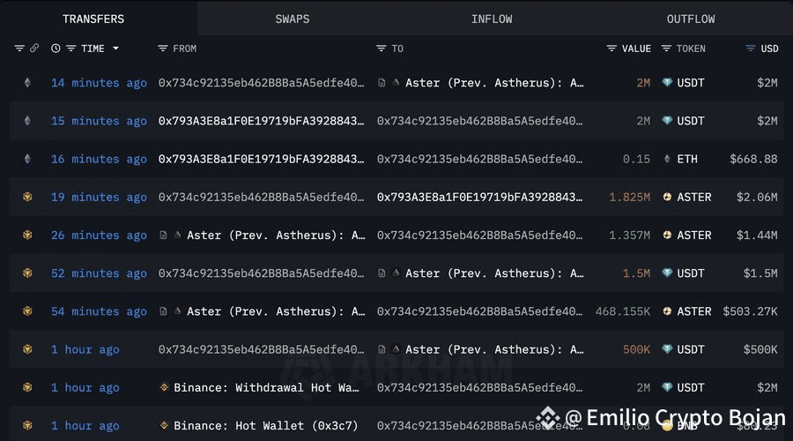
Task: Click the 500K value cell
Action: [636, 349]
